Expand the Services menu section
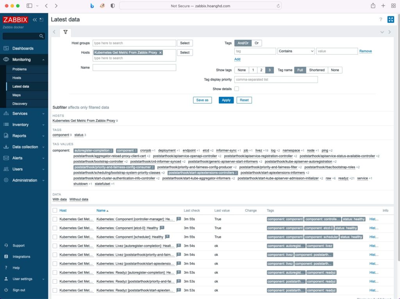This screenshot has height=299, width=400. click(43, 114)
